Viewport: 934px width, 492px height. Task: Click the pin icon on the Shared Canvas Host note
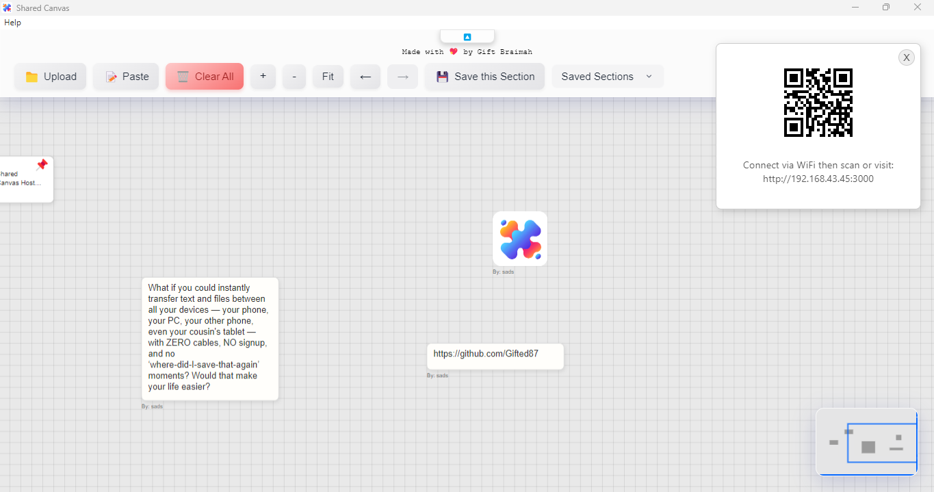pyautogui.click(x=42, y=165)
